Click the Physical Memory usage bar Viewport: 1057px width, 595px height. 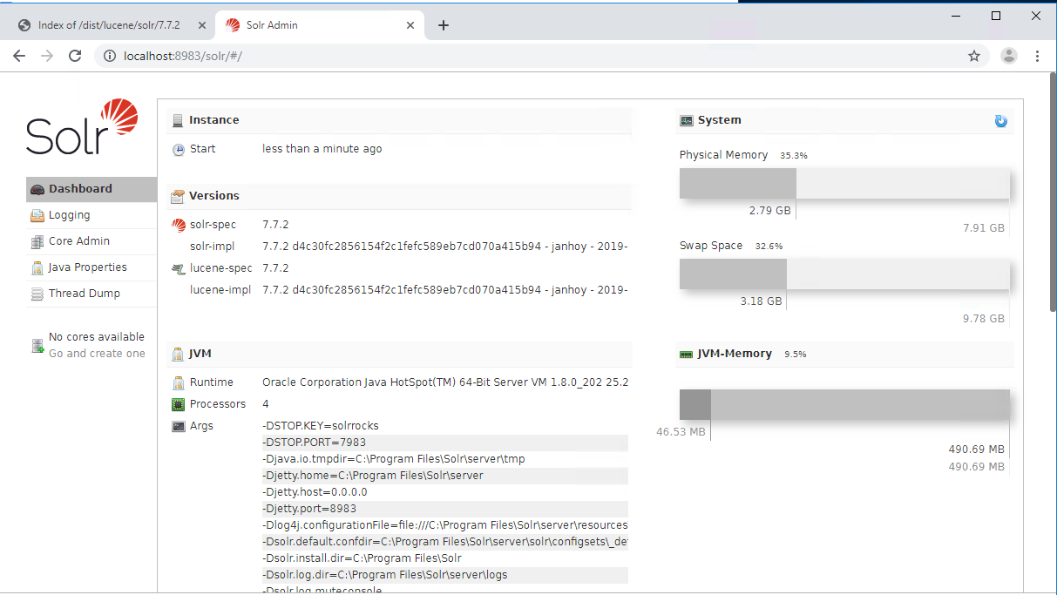pyautogui.click(x=844, y=184)
